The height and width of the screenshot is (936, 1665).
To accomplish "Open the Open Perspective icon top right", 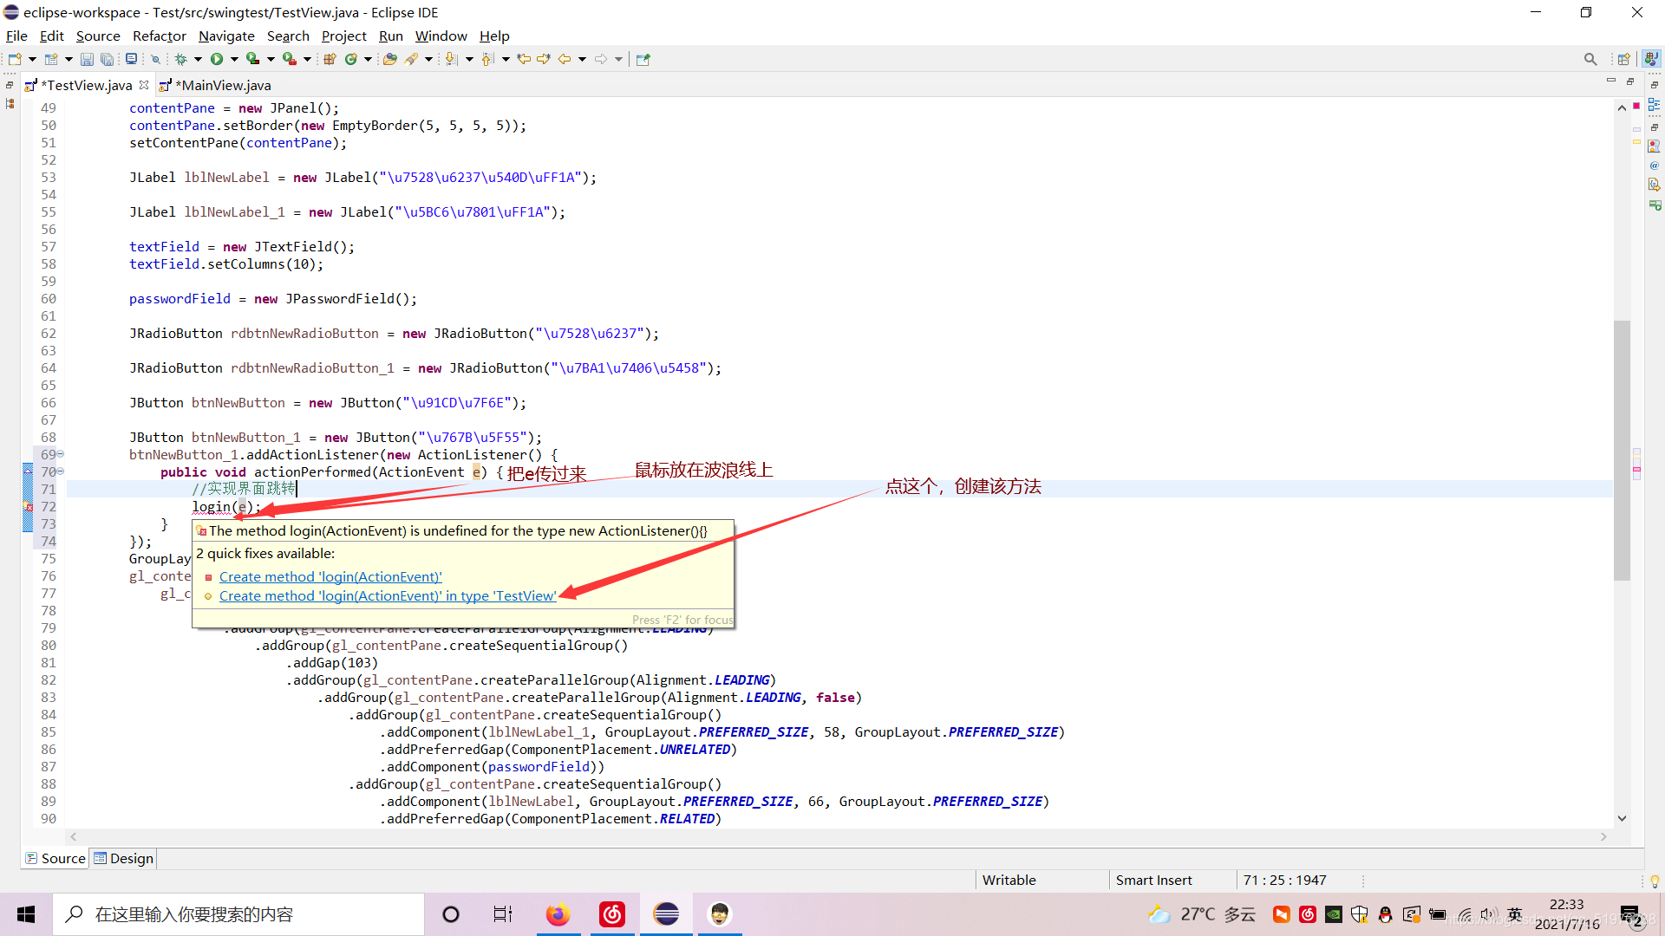I will (1625, 58).
